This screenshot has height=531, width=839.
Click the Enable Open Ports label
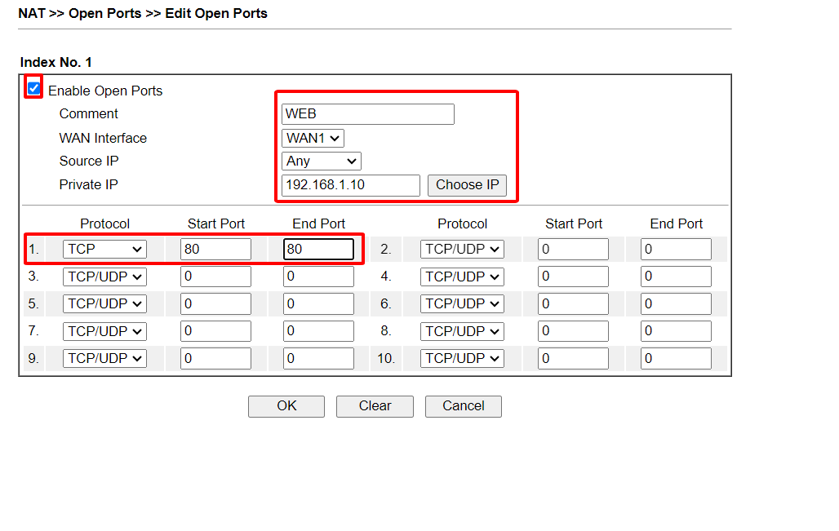tap(105, 91)
